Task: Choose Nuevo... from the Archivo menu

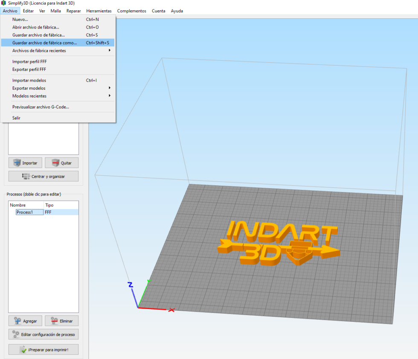Action: tap(58, 20)
